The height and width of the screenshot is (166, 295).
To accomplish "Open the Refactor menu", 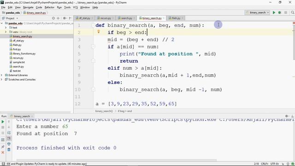I will click(49, 7).
